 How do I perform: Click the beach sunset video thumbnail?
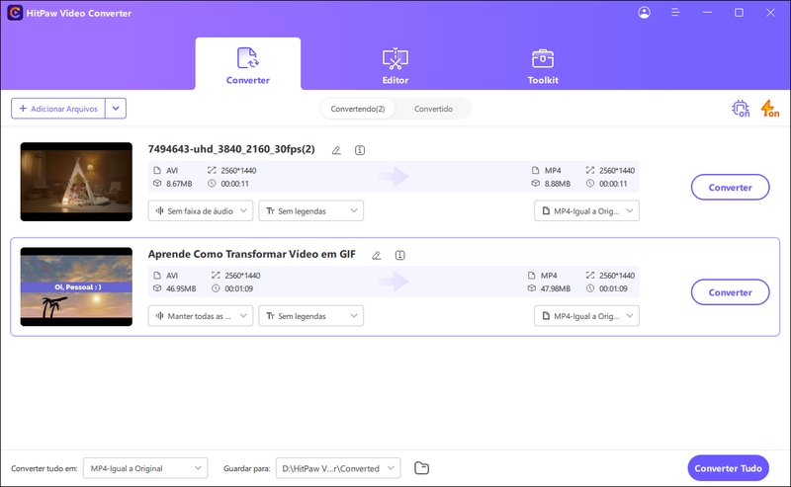point(76,286)
